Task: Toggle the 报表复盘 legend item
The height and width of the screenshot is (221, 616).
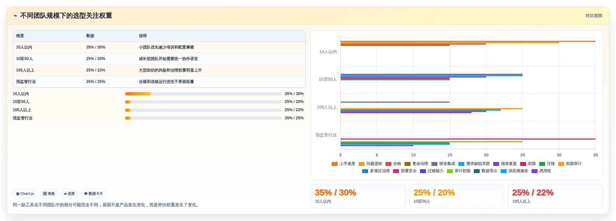Action: click(x=505, y=164)
